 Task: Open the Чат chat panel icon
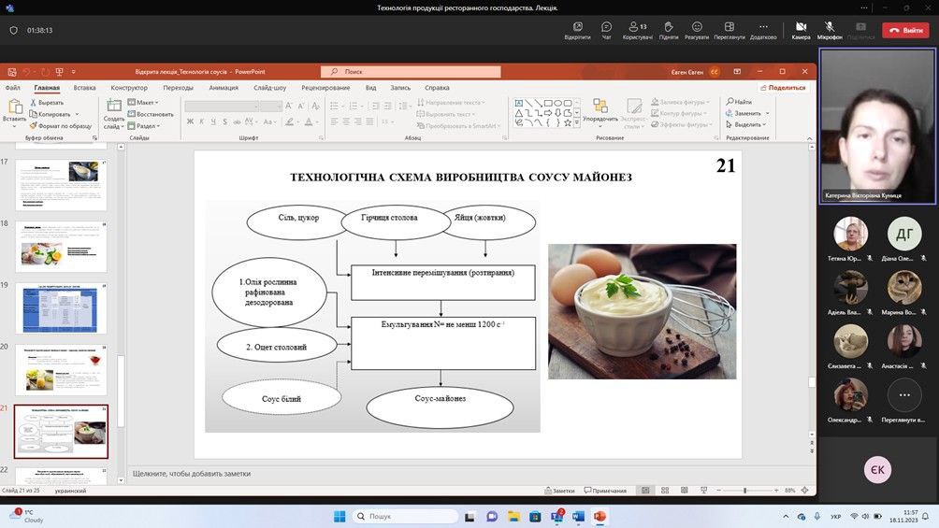pos(606,27)
